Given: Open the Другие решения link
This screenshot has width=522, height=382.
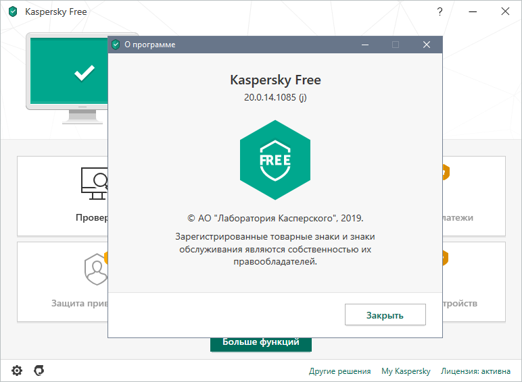Looking at the screenshot, I should point(339,371).
